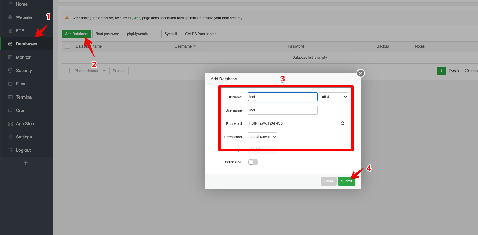Regenerate the password with the refresh icon
Screen dimensions: 478x235
pyautogui.click(x=343, y=123)
